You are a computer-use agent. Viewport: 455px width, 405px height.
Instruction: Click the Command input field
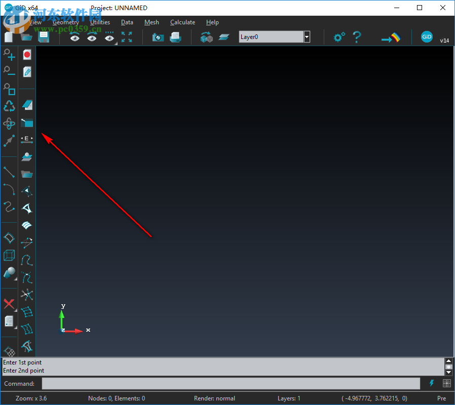pos(231,384)
